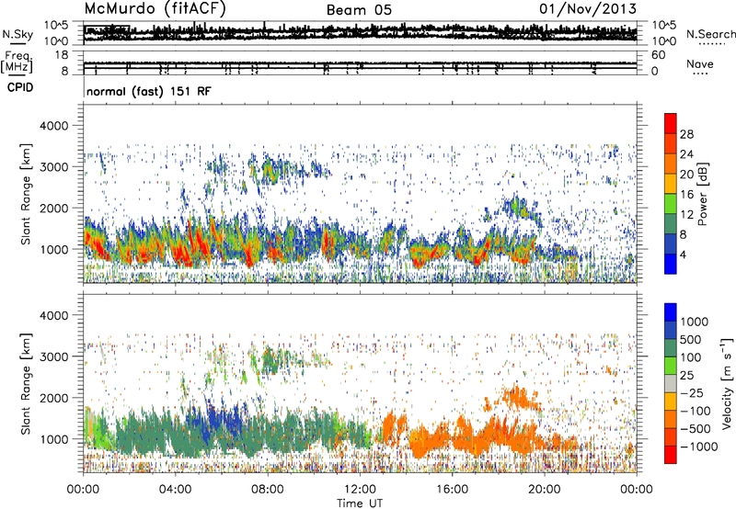Click the Velocity [m s-1] colorbar title
The width and height of the screenshot is (736, 509).
(x=727, y=383)
